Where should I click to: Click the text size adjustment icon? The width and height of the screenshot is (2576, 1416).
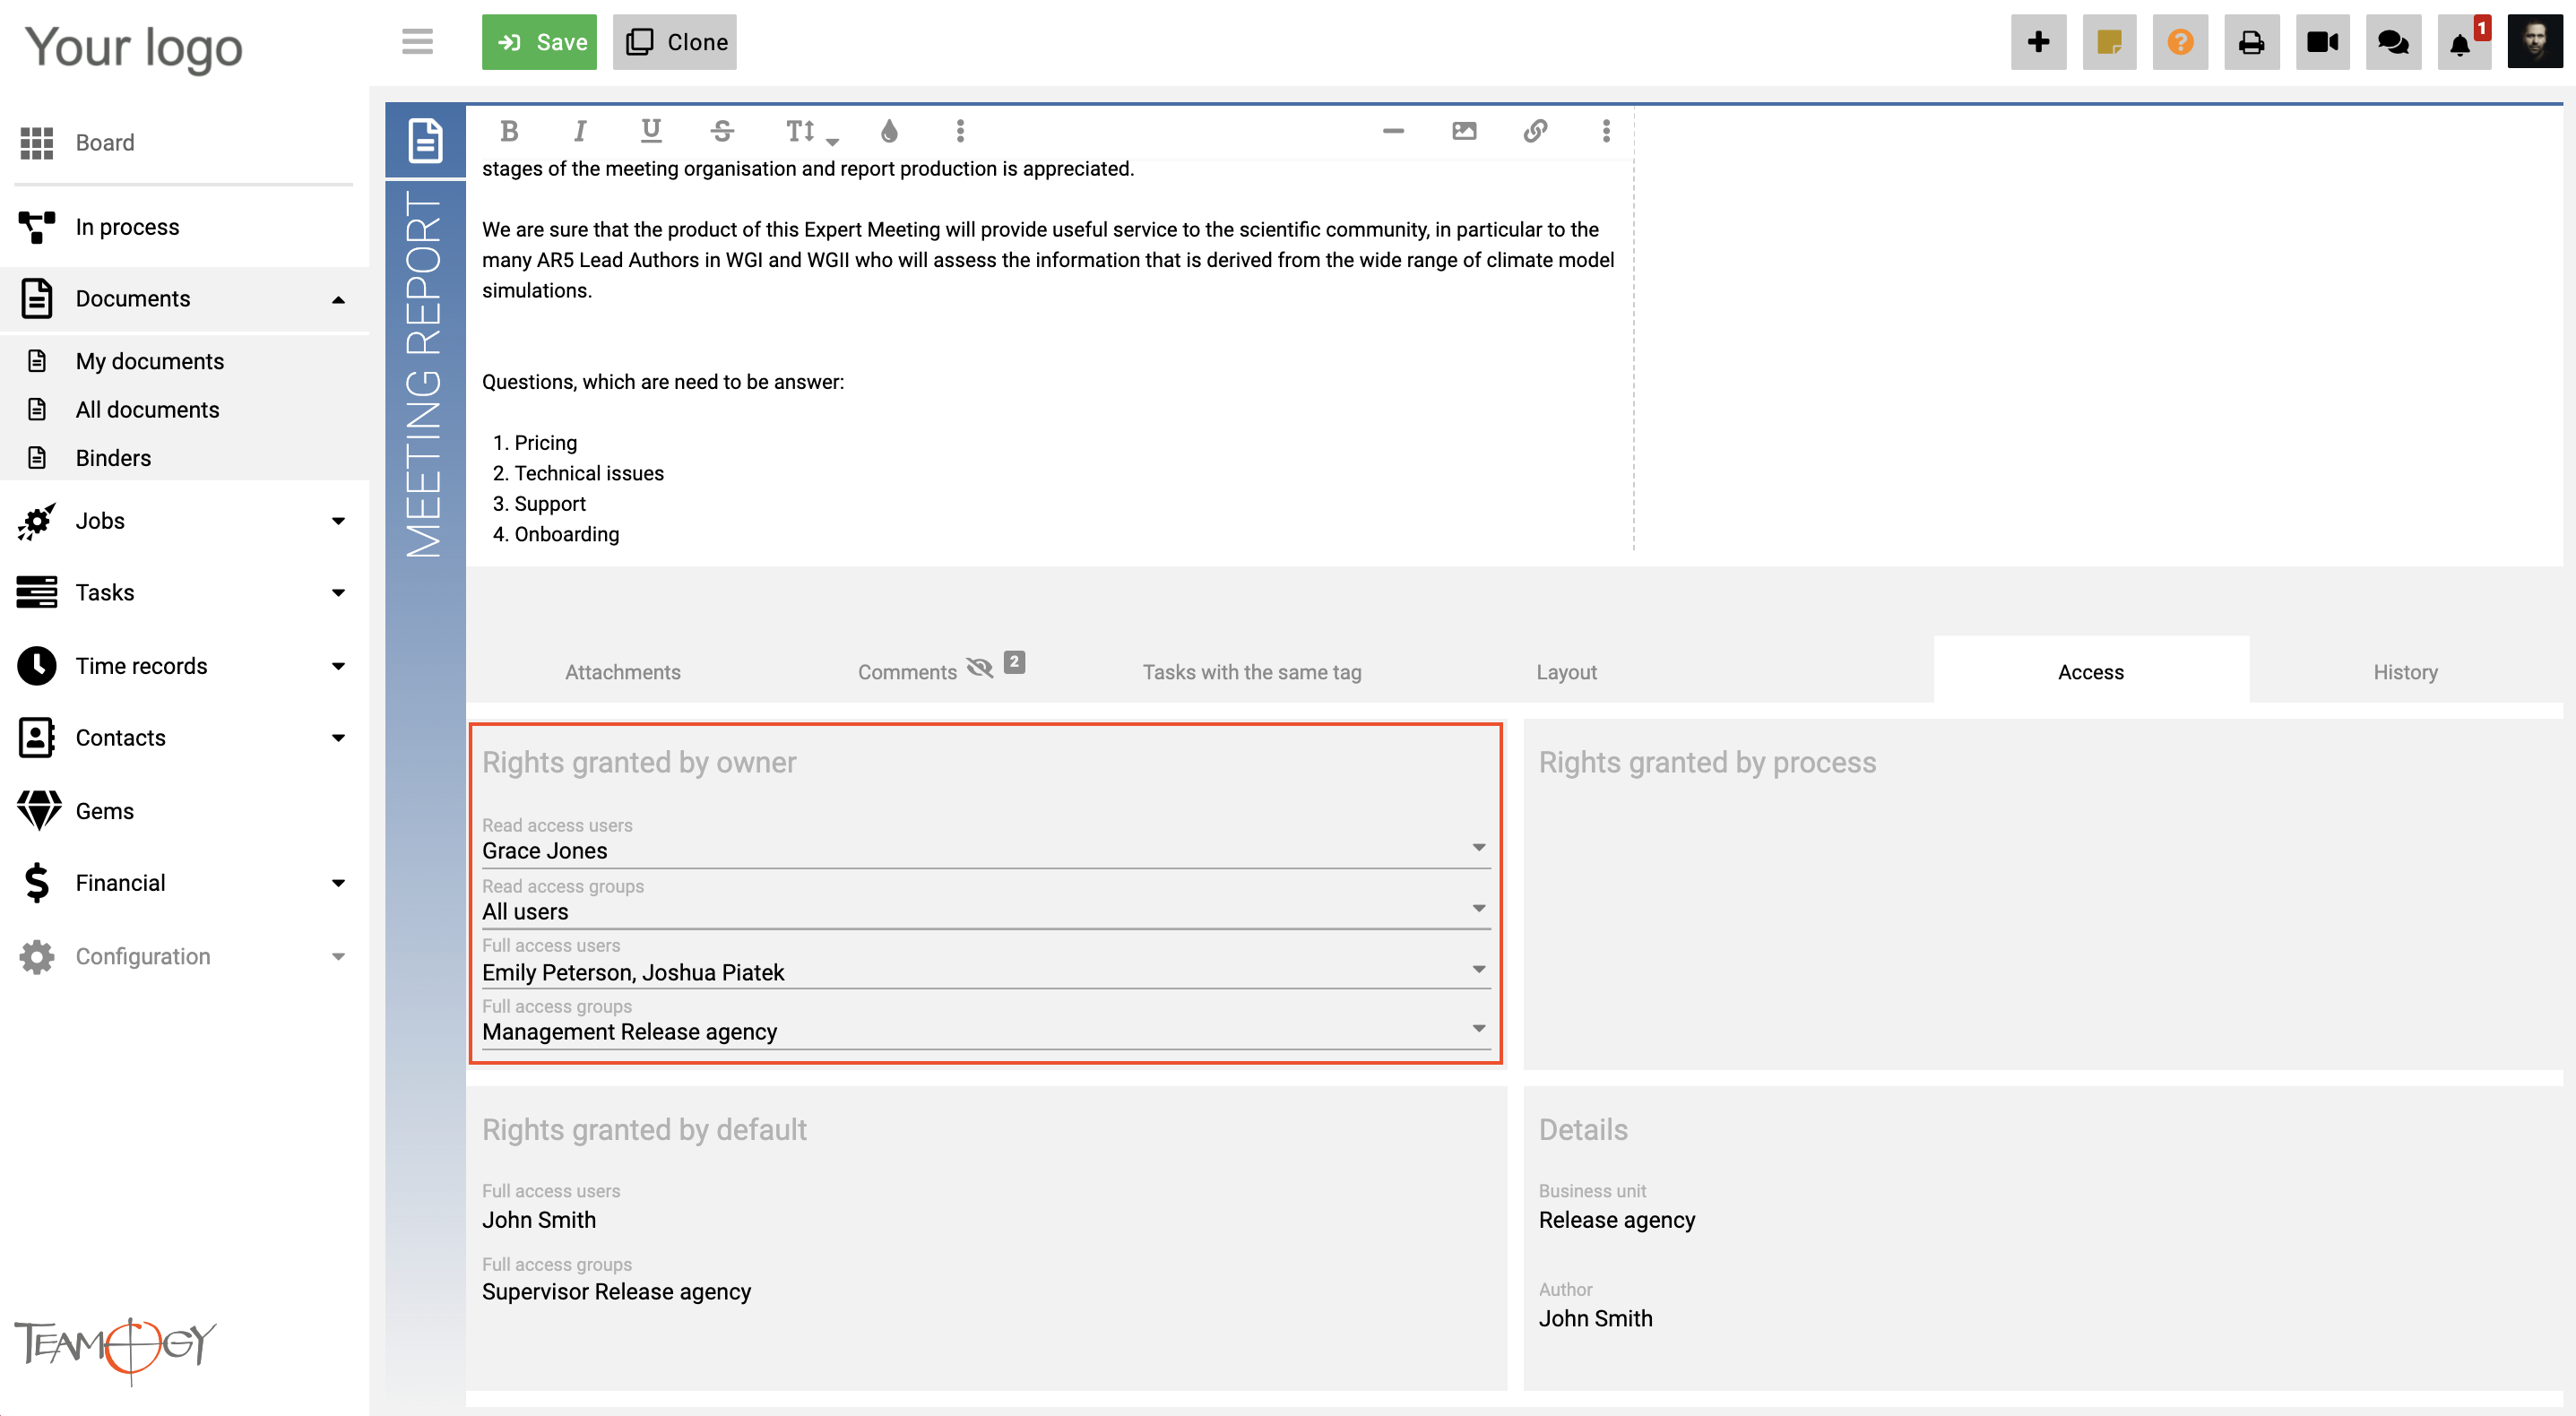(808, 131)
